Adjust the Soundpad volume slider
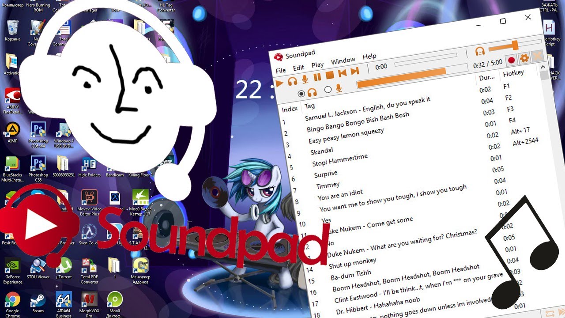The height and width of the screenshot is (318, 565). click(515, 45)
